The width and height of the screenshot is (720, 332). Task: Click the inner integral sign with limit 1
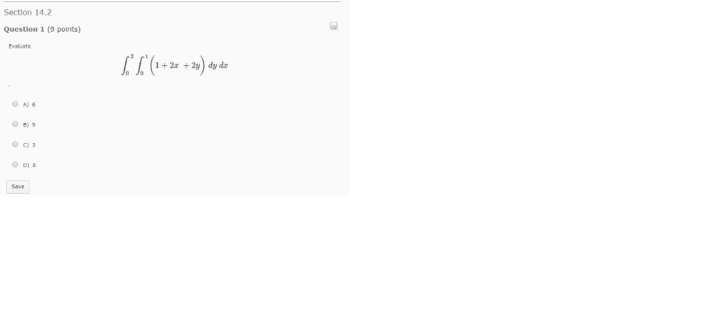tap(141, 65)
